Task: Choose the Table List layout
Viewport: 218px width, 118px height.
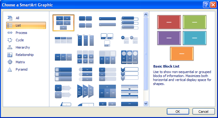Action: click(107, 91)
